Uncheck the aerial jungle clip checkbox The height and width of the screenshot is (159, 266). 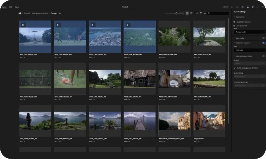127,25
